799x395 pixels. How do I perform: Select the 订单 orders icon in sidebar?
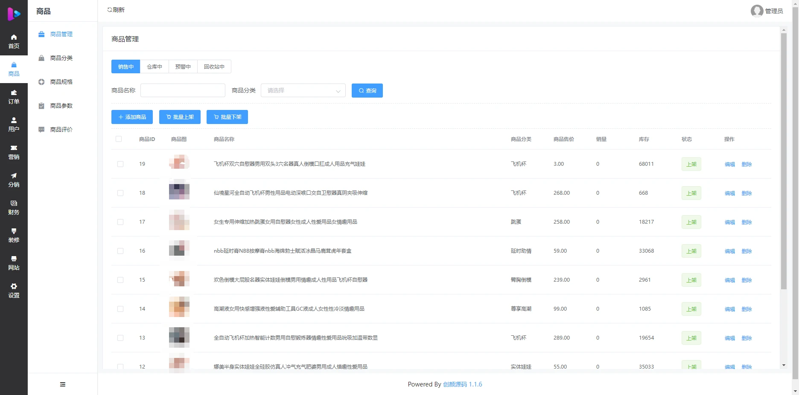pyautogui.click(x=14, y=97)
